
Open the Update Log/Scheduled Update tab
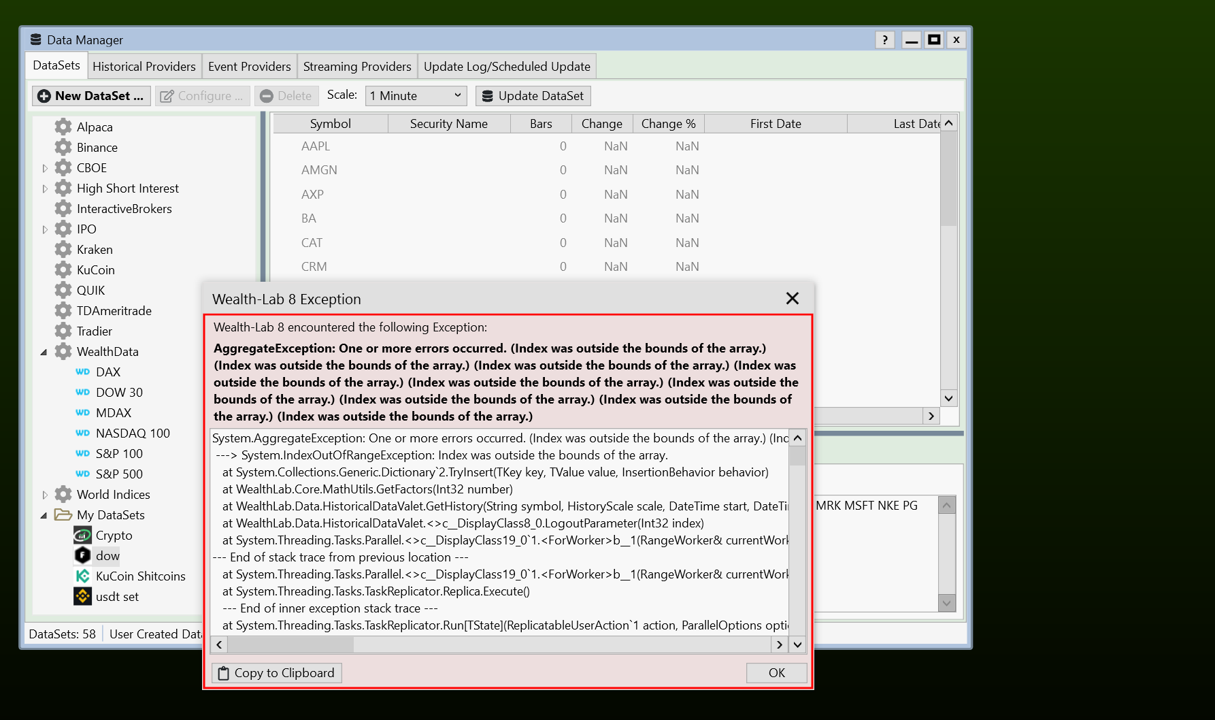point(507,67)
